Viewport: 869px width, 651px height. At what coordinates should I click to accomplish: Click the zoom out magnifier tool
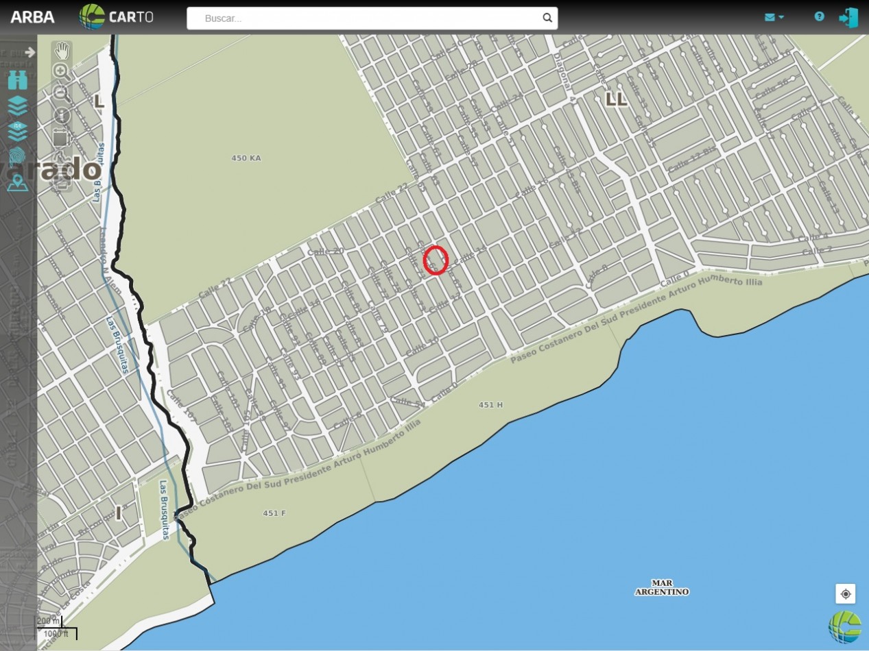(x=61, y=93)
